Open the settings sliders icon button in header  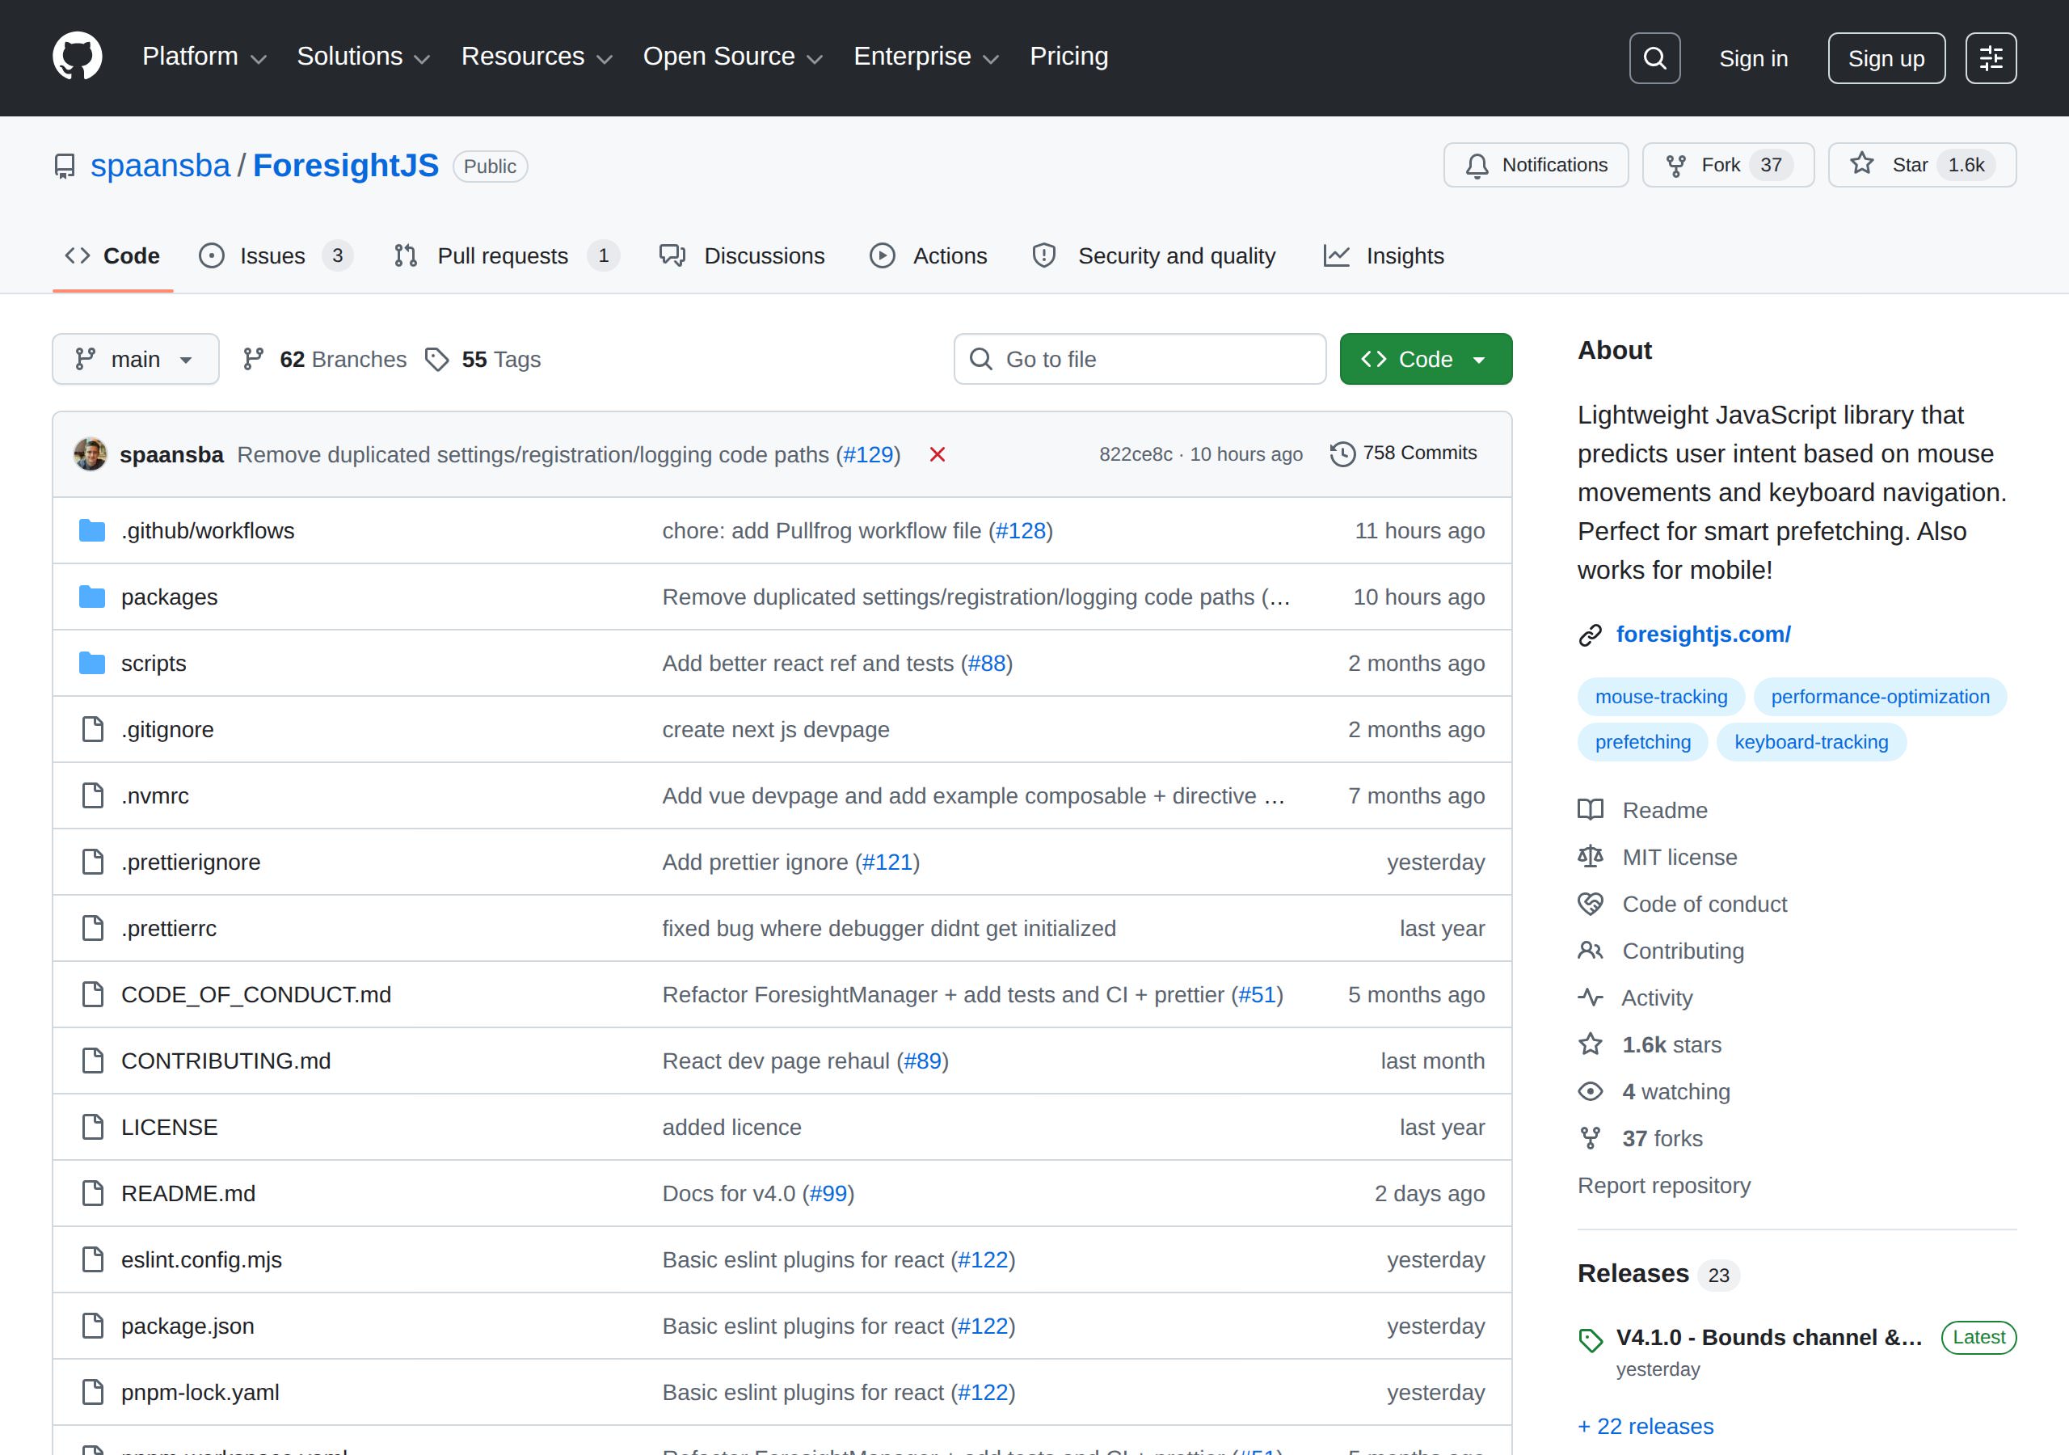(1991, 58)
